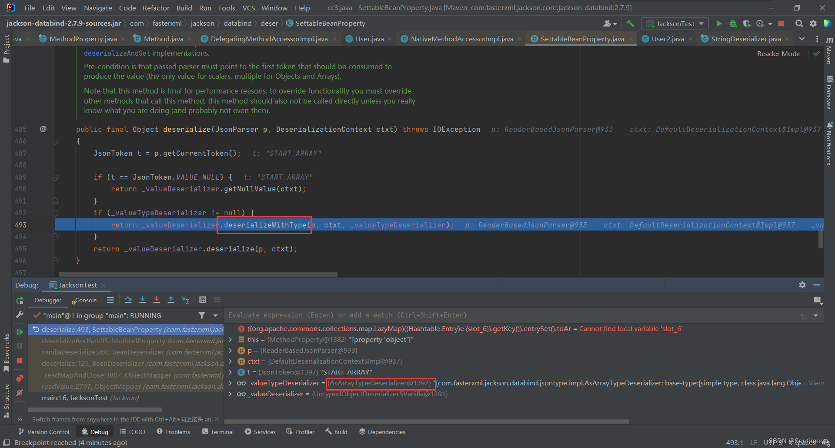Click the Build Project hammer icon
Viewport: 835px width, 448px height.
630,23
